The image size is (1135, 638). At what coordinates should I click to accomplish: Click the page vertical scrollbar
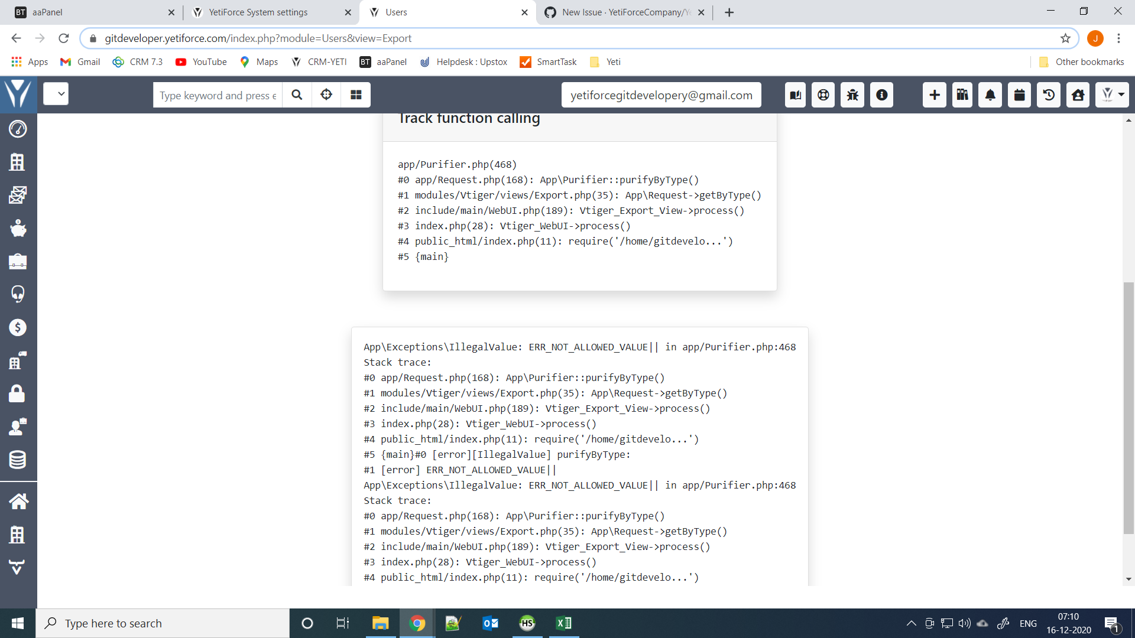(x=1128, y=408)
